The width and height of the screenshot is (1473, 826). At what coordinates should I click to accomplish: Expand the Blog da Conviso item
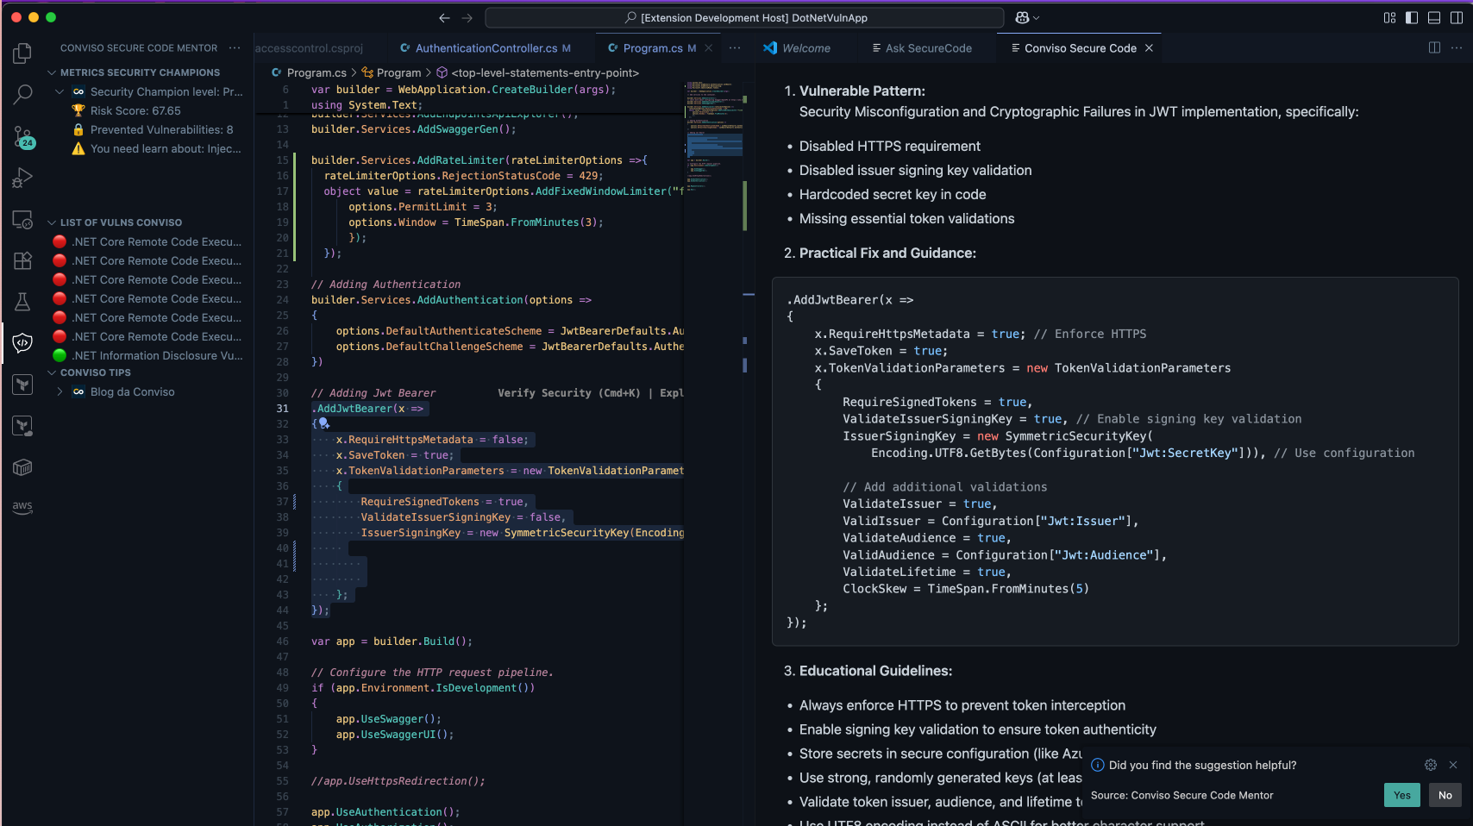click(60, 391)
